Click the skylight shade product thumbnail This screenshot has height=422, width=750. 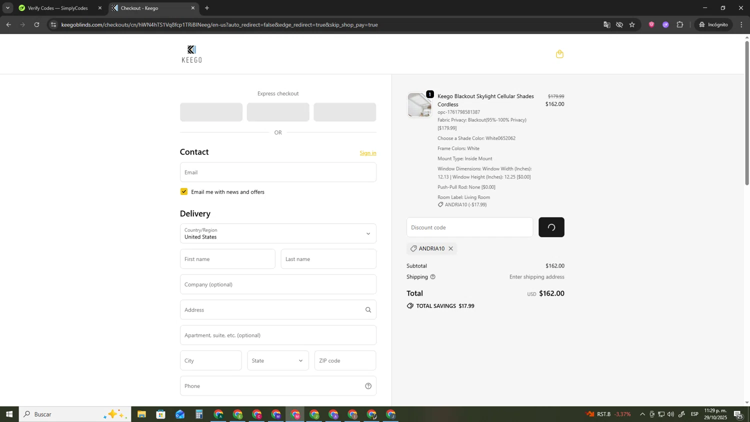(419, 105)
